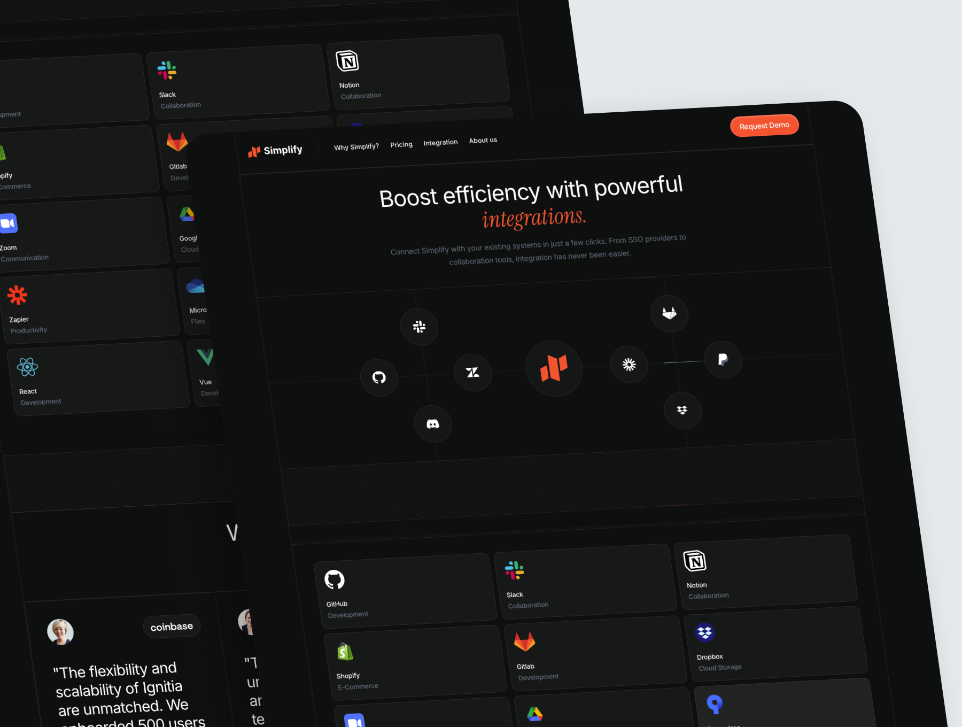
Task: Select the Dropbox circle icon in diagram
Action: [x=682, y=411]
